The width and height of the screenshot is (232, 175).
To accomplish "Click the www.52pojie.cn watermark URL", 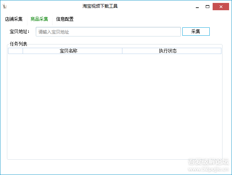I will (x=208, y=169).
